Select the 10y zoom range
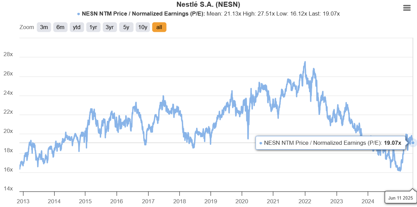Image resolution: width=417 pixels, height=207 pixels. pos(143,27)
